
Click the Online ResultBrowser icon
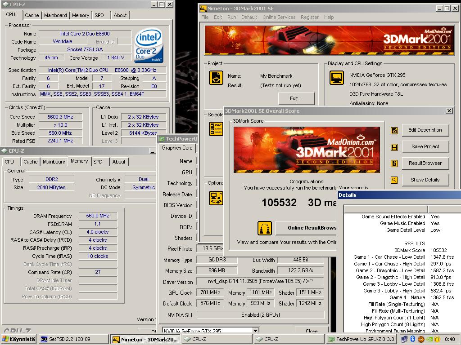point(265,228)
